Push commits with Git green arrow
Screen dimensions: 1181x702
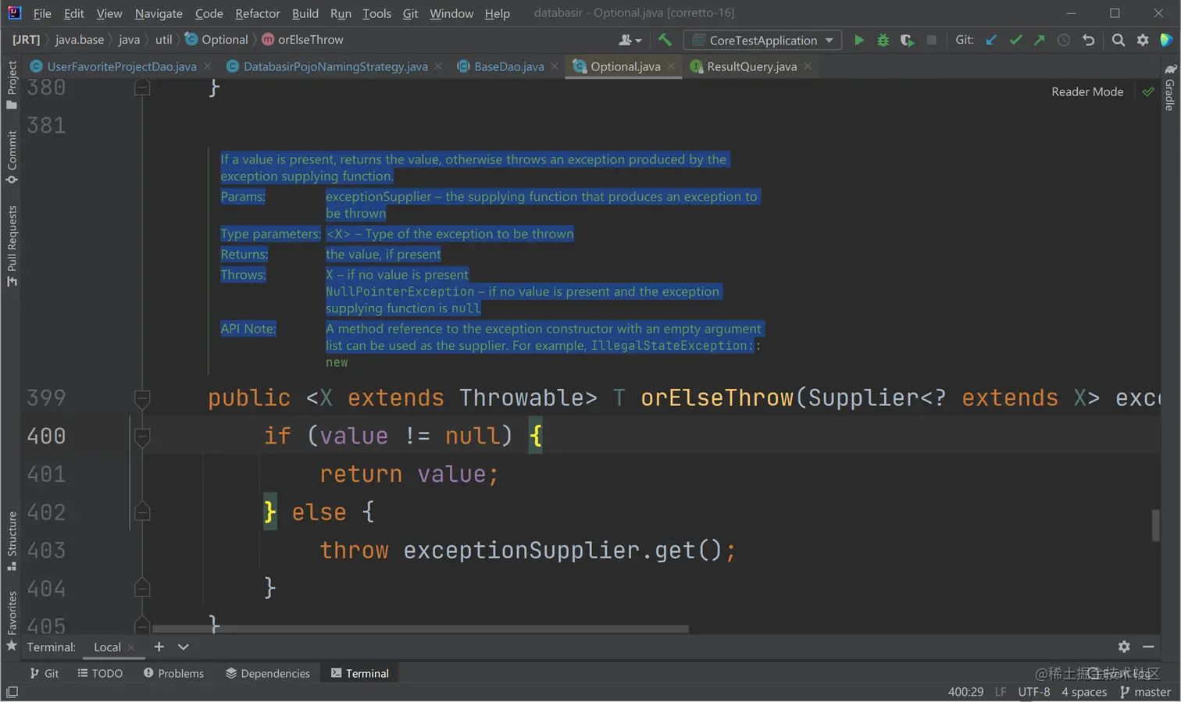point(1039,40)
